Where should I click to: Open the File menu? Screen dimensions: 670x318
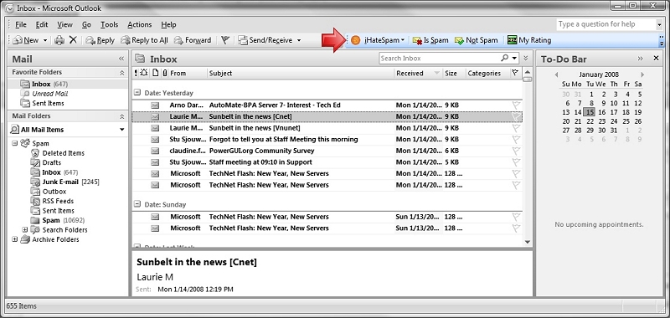click(20, 25)
